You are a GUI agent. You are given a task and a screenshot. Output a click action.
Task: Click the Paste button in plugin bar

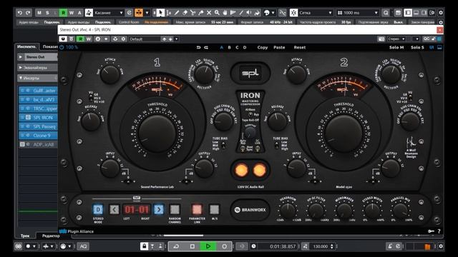click(279, 47)
